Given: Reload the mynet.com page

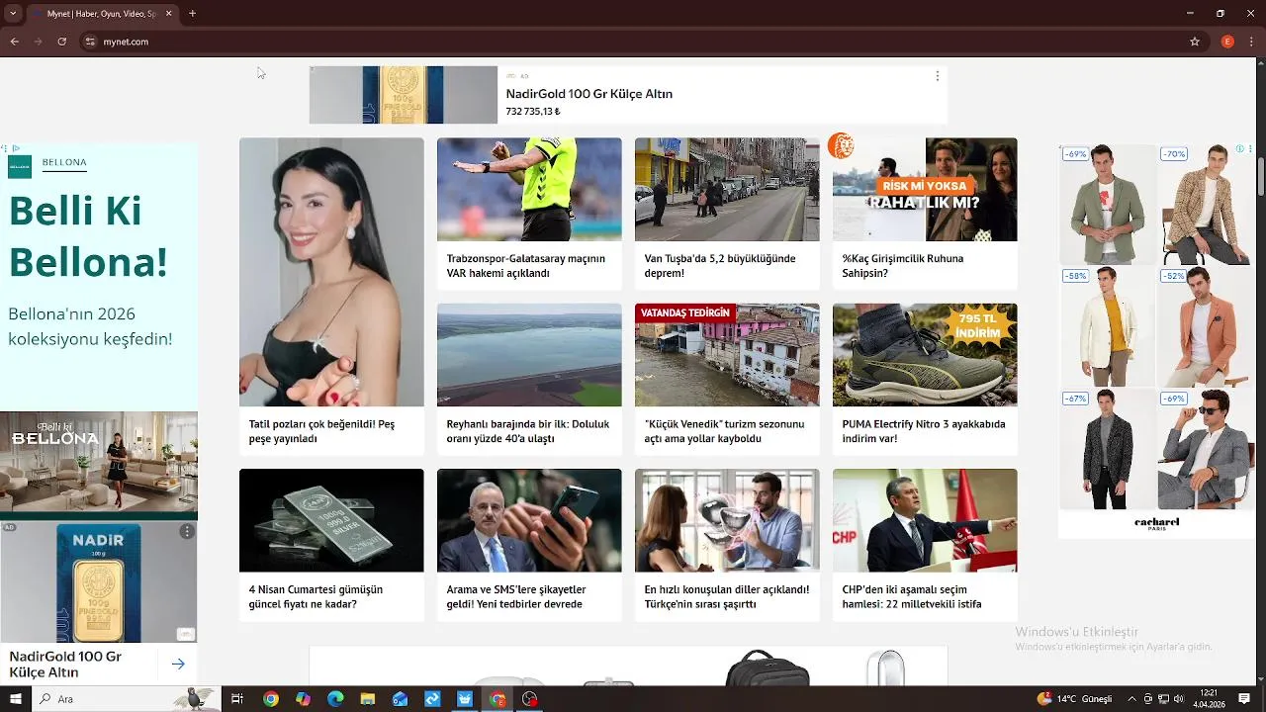Looking at the screenshot, I should [x=61, y=42].
